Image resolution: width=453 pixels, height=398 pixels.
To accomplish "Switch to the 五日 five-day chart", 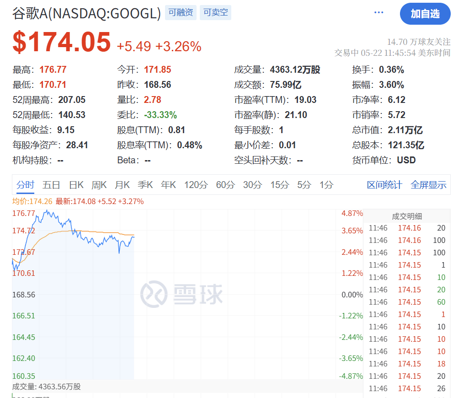I will (52, 185).
